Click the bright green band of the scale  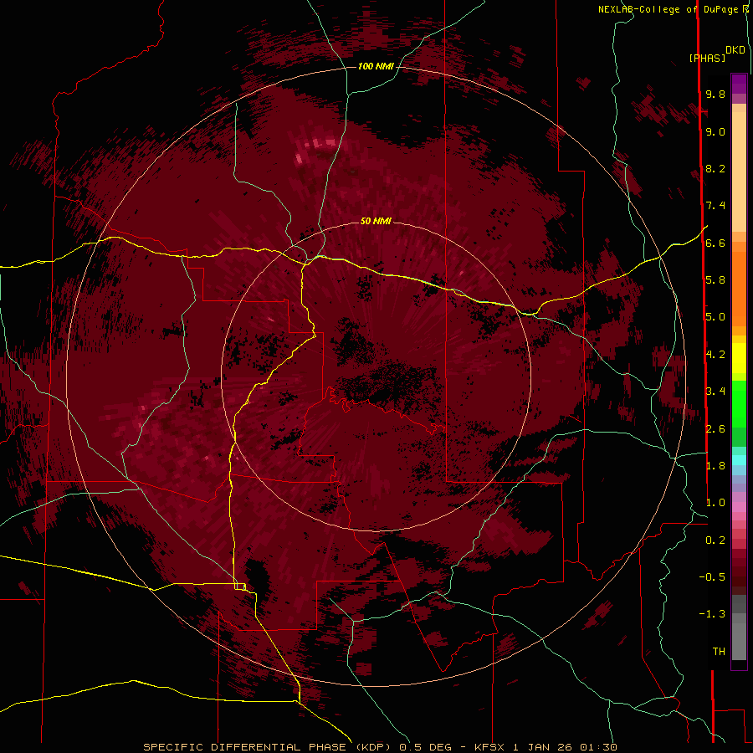[739, 403]
